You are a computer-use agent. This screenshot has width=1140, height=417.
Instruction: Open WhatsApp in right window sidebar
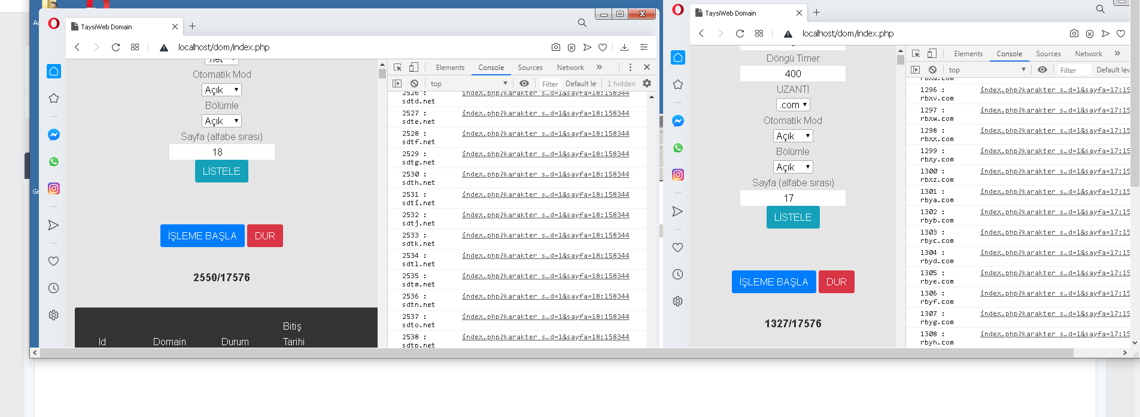678,148
